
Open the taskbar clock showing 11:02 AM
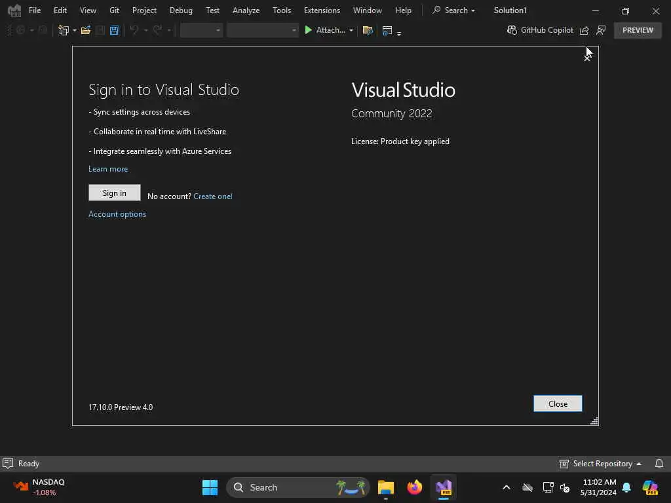click(x=598, y=487)
